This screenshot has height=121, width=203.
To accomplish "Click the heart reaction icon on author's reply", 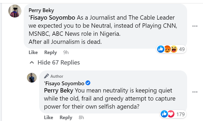I will pyautogui.click(x=171, y=114).
